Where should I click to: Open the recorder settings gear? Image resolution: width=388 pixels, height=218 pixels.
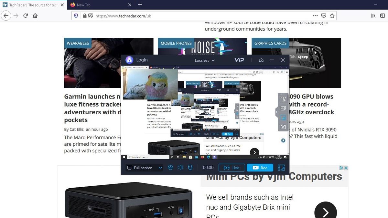[x=170, y=168]
